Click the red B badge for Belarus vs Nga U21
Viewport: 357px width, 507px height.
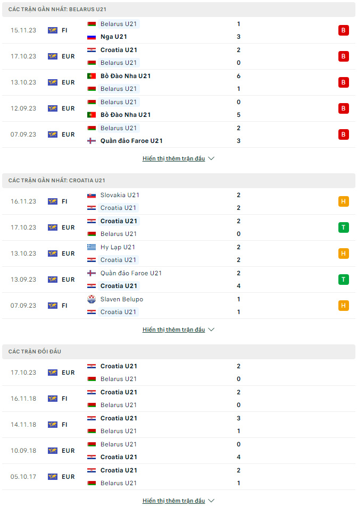(343, 30)
